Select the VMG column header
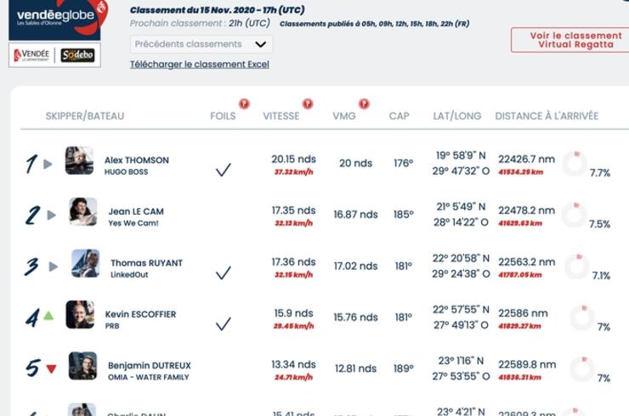The image size is (629, 416). [x=344, y=115]
